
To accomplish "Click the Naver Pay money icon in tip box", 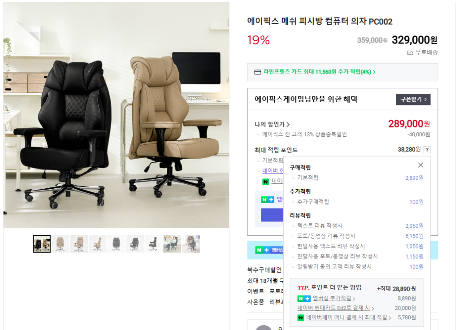I will point(301,317).
